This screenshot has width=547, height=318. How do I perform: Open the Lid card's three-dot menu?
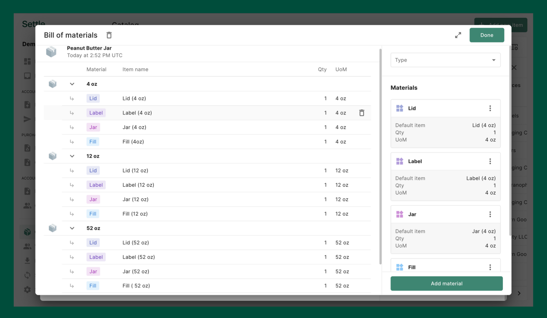click(x=490, y=108)
